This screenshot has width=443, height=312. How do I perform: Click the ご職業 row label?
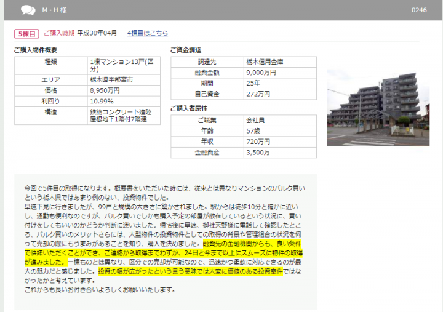click(207, 121)
